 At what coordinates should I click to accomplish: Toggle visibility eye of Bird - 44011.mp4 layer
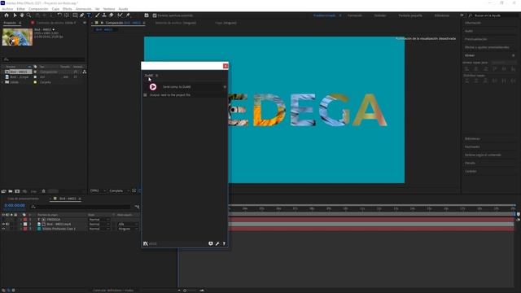[x=3, y=225]
